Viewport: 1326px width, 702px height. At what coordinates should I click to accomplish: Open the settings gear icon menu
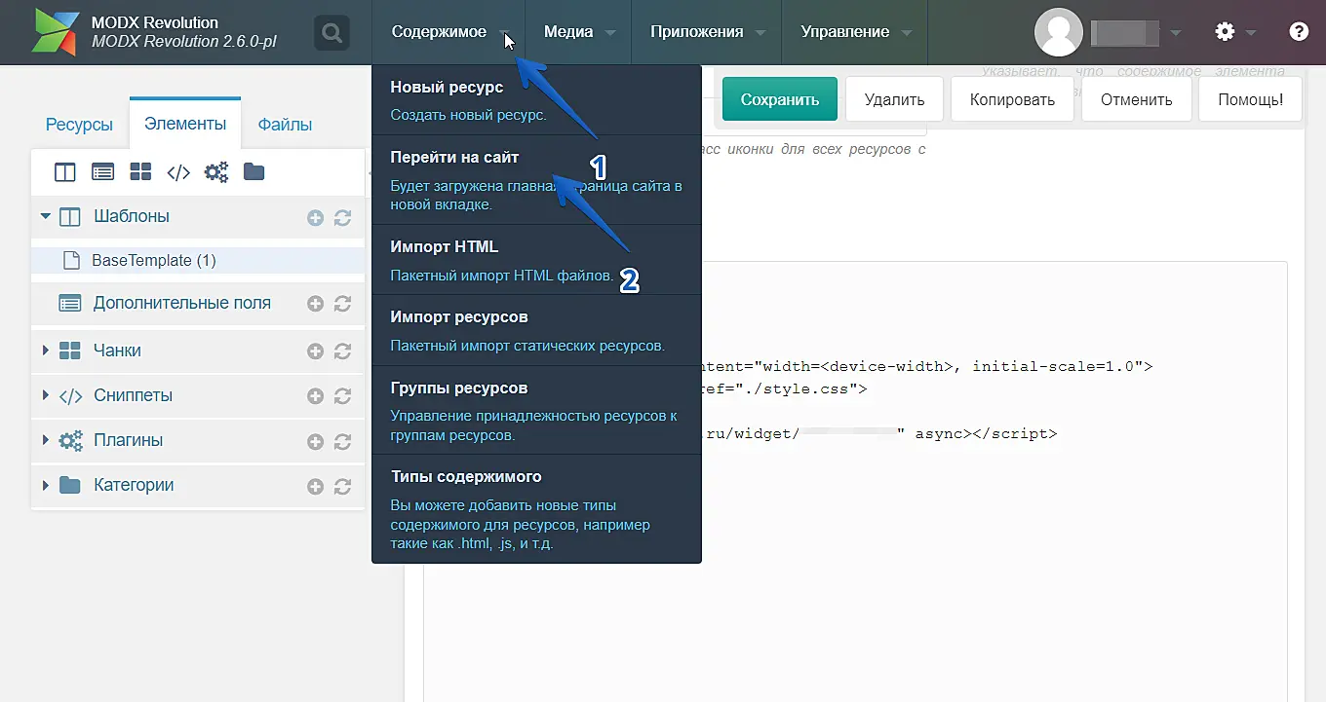(x=1225, y=32)
